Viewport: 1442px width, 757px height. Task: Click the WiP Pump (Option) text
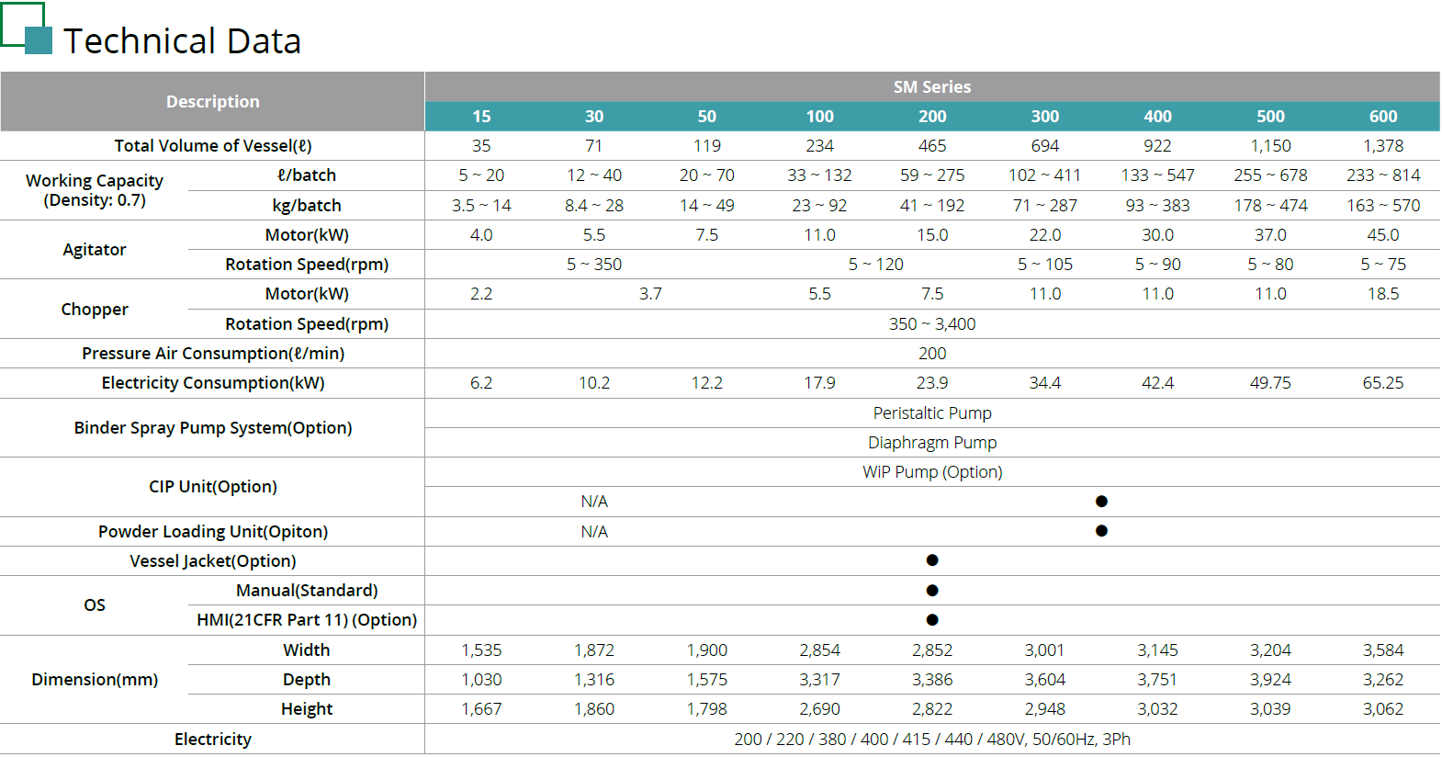pyautogui.click(x=931, y=472)
